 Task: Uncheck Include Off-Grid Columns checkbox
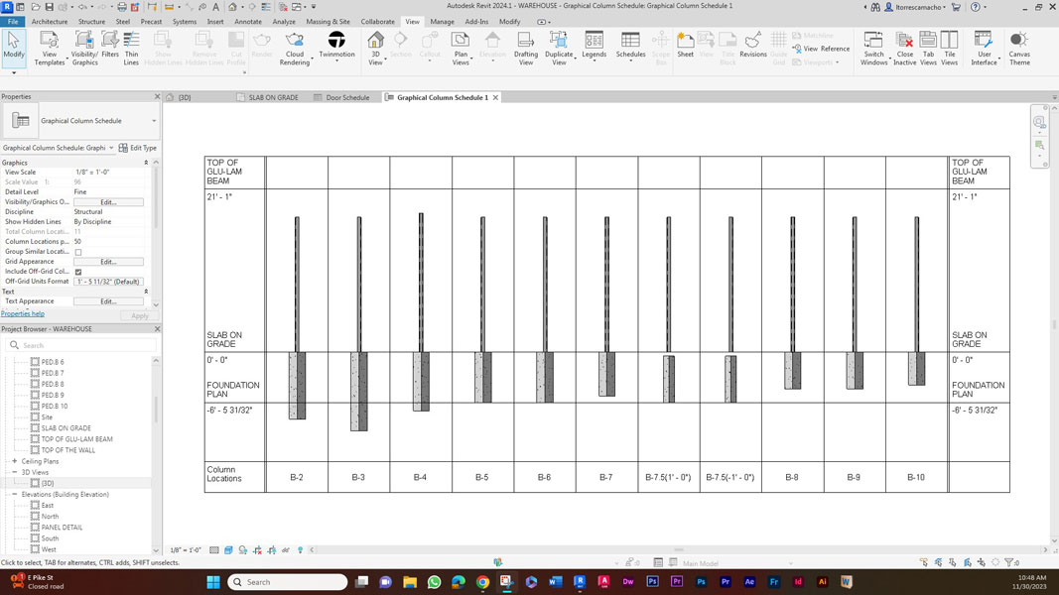[78, 272]
